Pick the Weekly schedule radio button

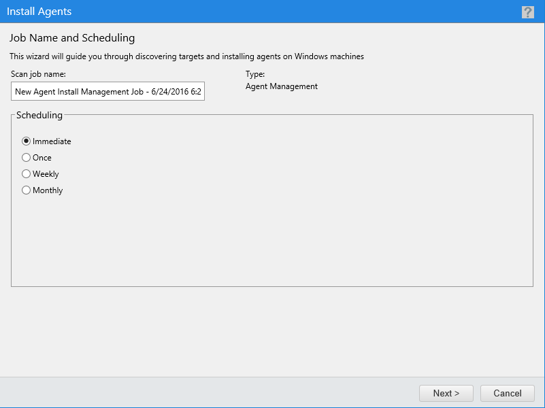pyautogui.click(x=26, y=174)
